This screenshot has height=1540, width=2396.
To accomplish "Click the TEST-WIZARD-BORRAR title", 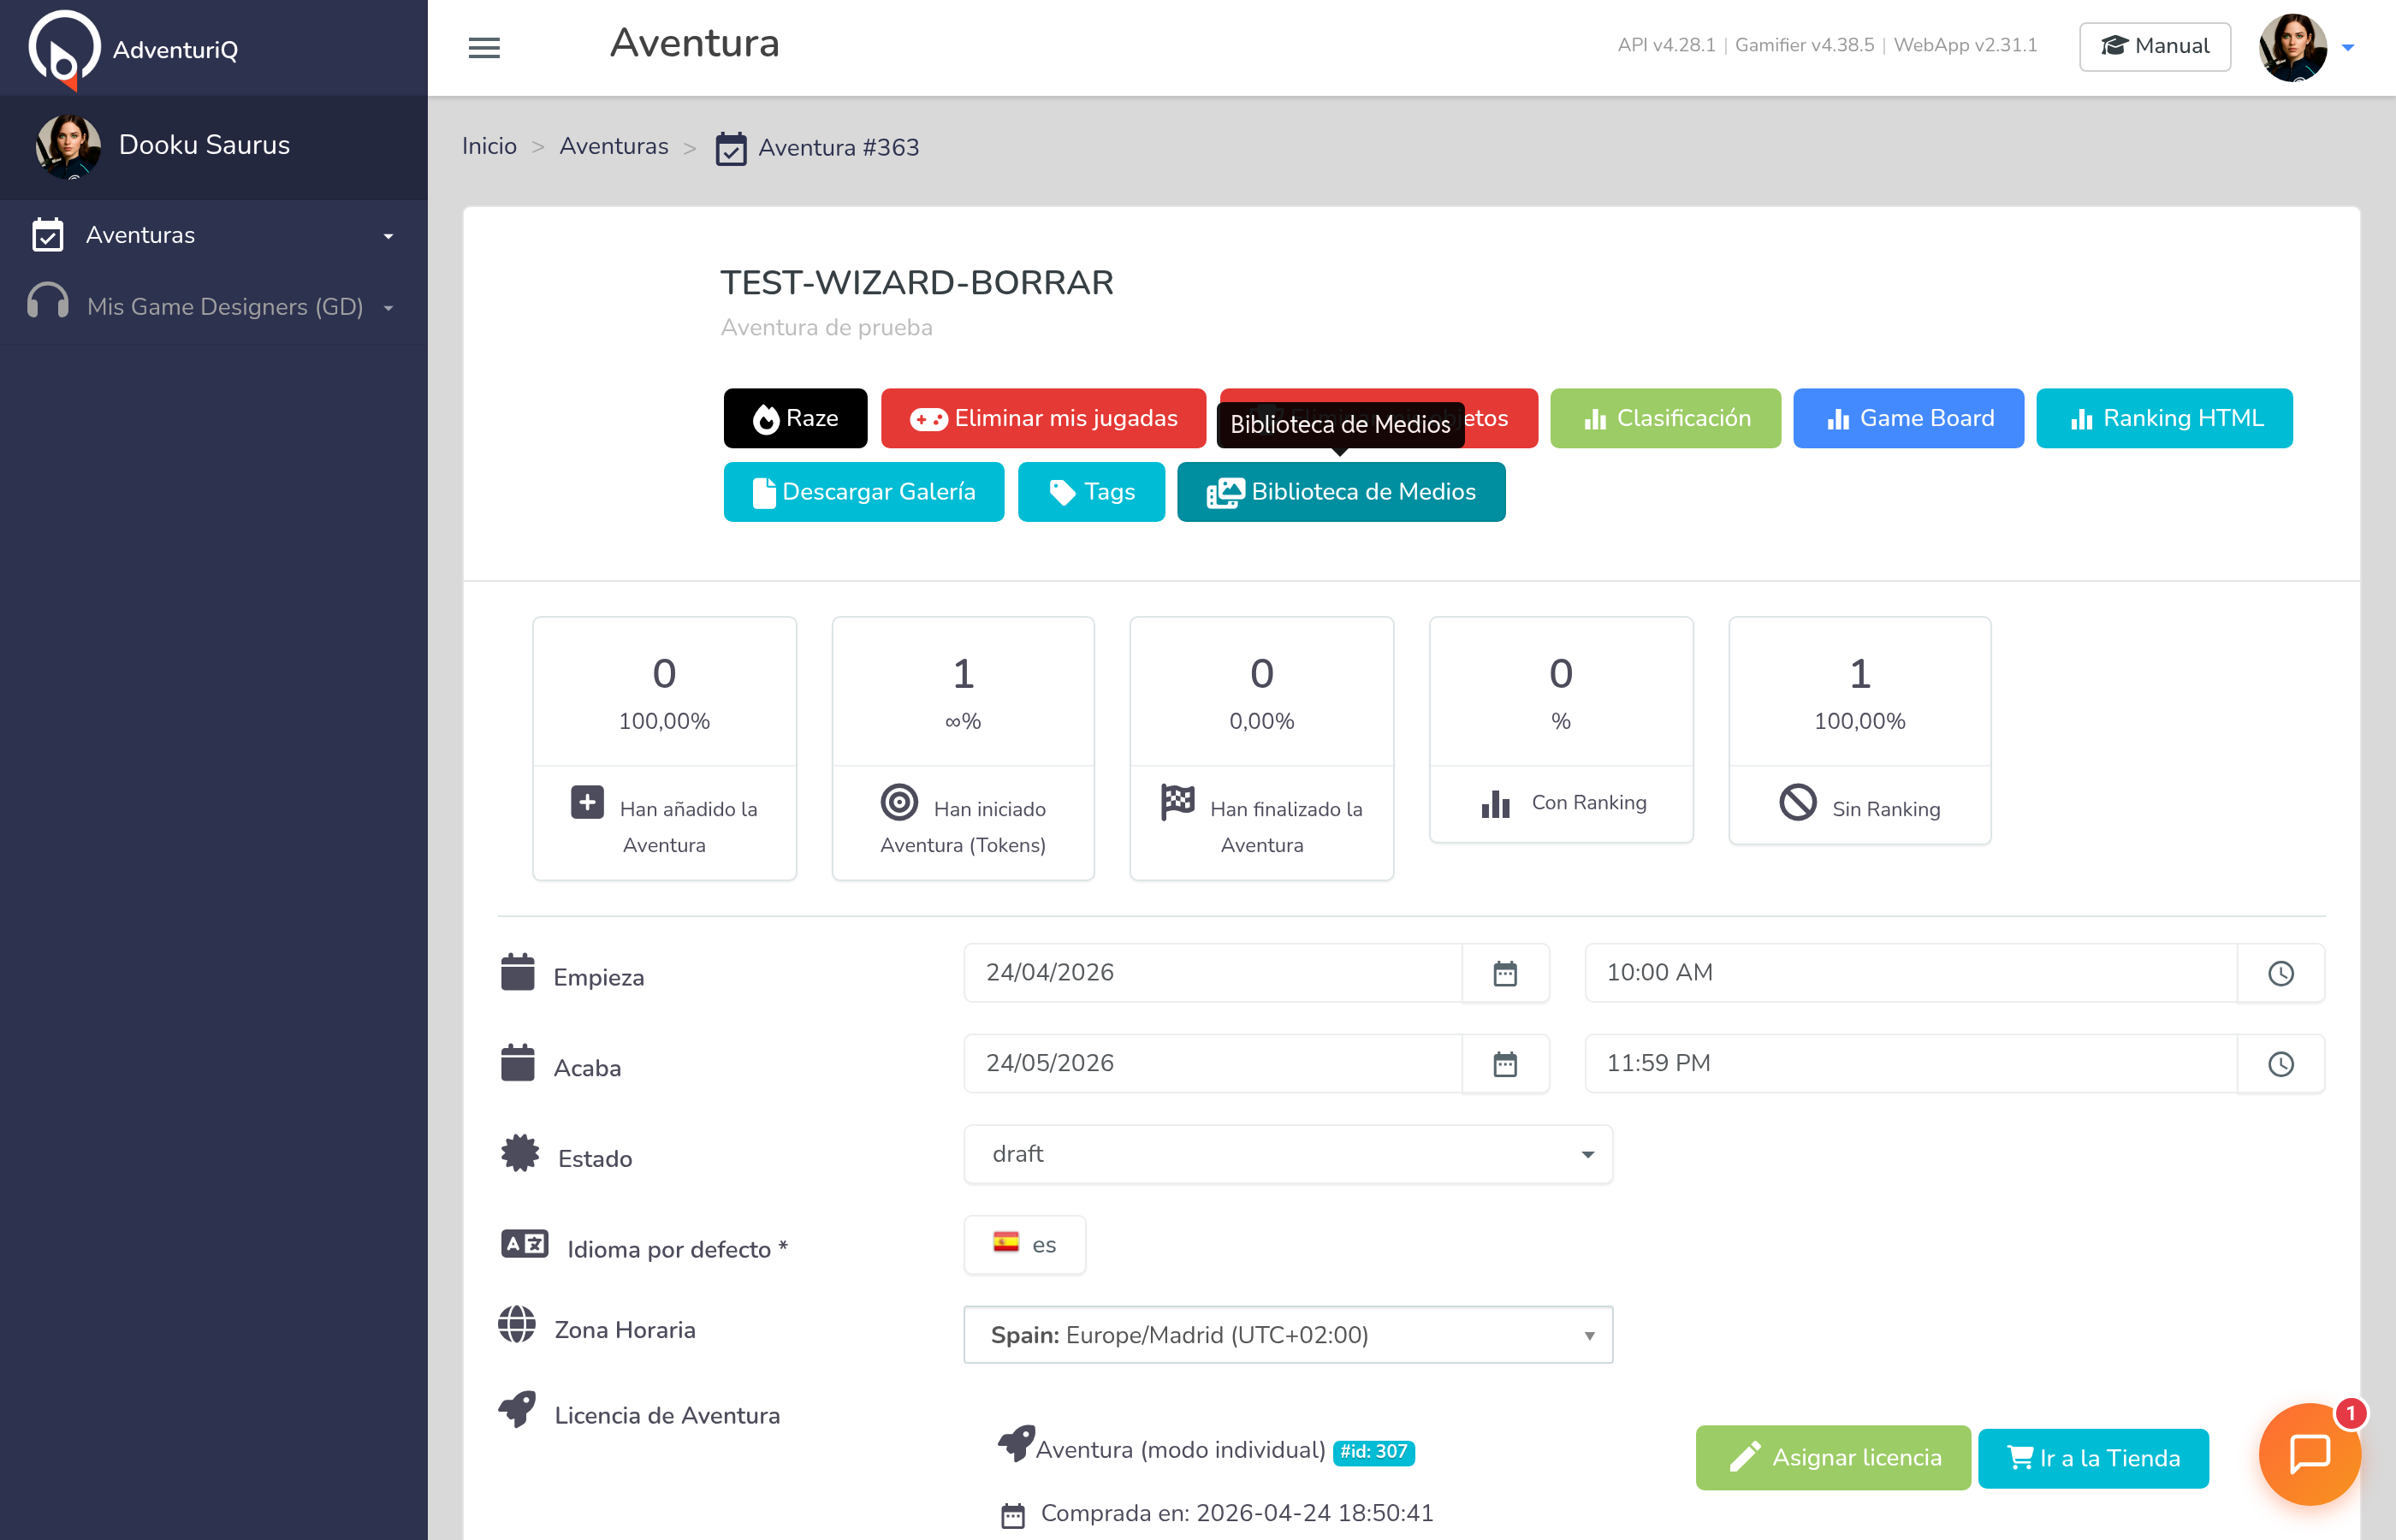I will [x=916, y=283].
